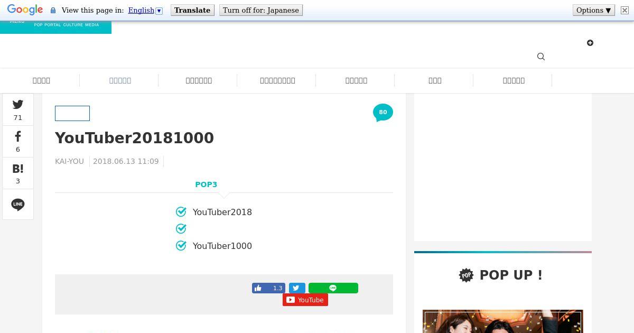
Task: Click the Facebook like 1.3 button
Action: [268, 288]
